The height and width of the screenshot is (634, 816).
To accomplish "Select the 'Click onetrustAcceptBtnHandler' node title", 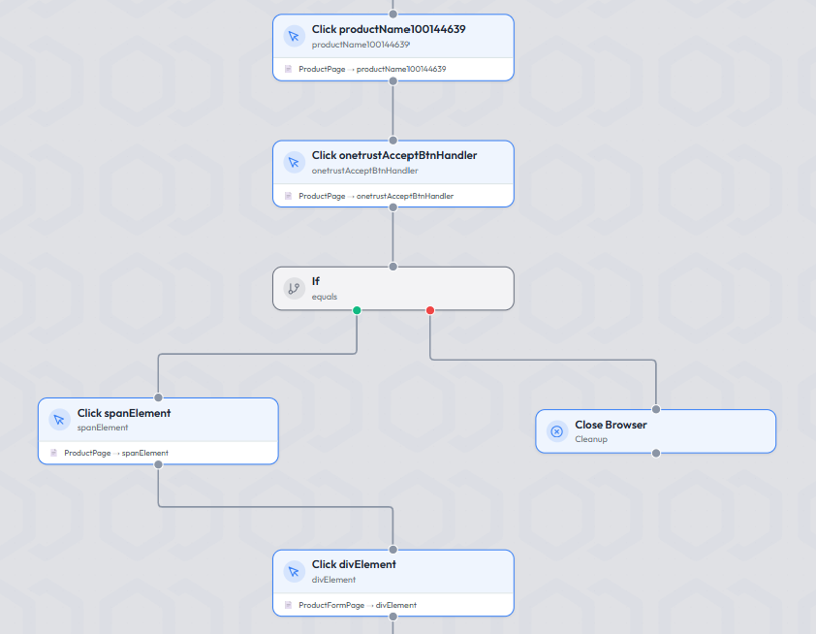I will pos(394,155).
